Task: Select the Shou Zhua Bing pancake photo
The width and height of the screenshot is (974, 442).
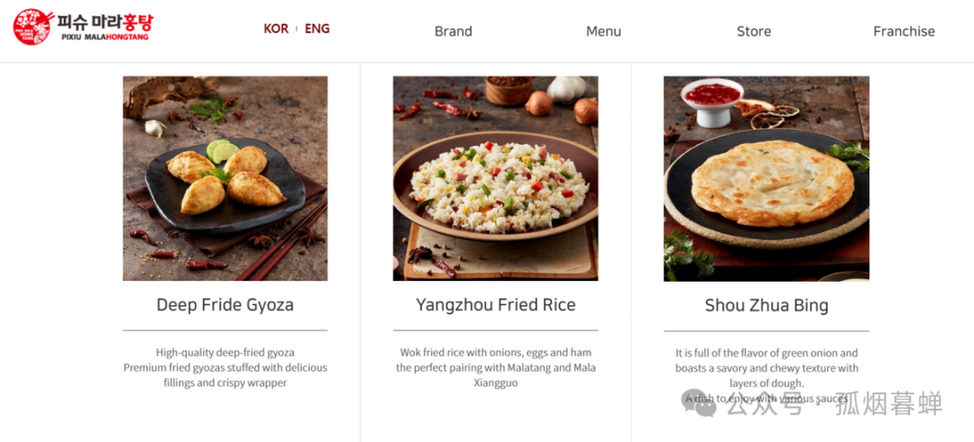Action: [x=767, y=178]
